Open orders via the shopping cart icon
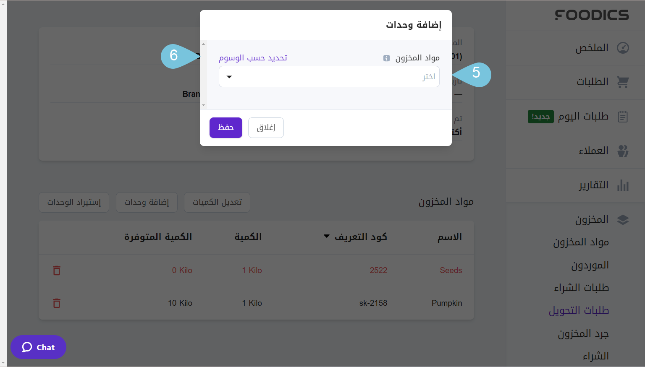Image resolution: width=645 pixels, height=367 pixels. coord(623,82)
